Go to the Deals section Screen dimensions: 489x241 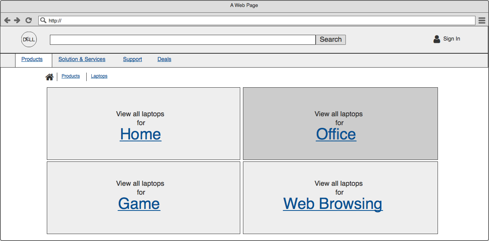[x=164, y=59]
